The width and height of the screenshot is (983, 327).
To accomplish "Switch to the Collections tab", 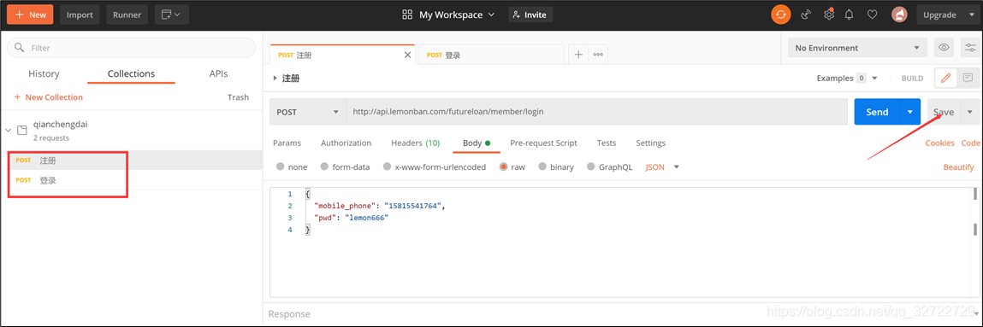I will click(131, 73).
